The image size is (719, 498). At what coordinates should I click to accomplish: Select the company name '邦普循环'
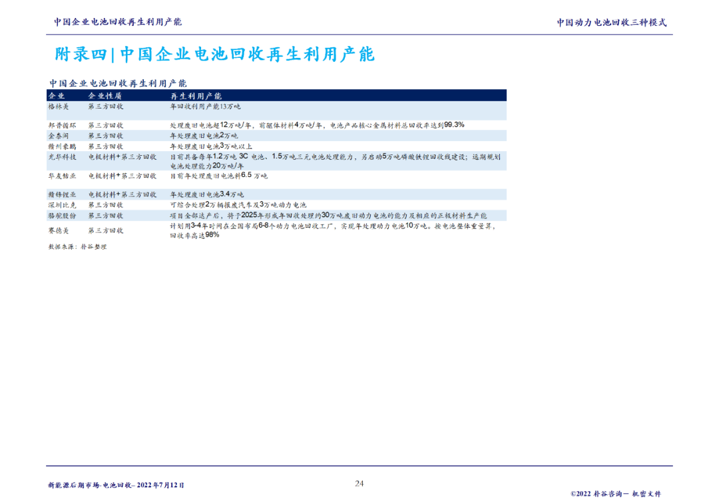63,125
